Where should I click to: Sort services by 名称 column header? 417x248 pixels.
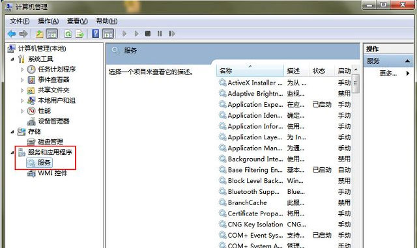coord(250,70)
